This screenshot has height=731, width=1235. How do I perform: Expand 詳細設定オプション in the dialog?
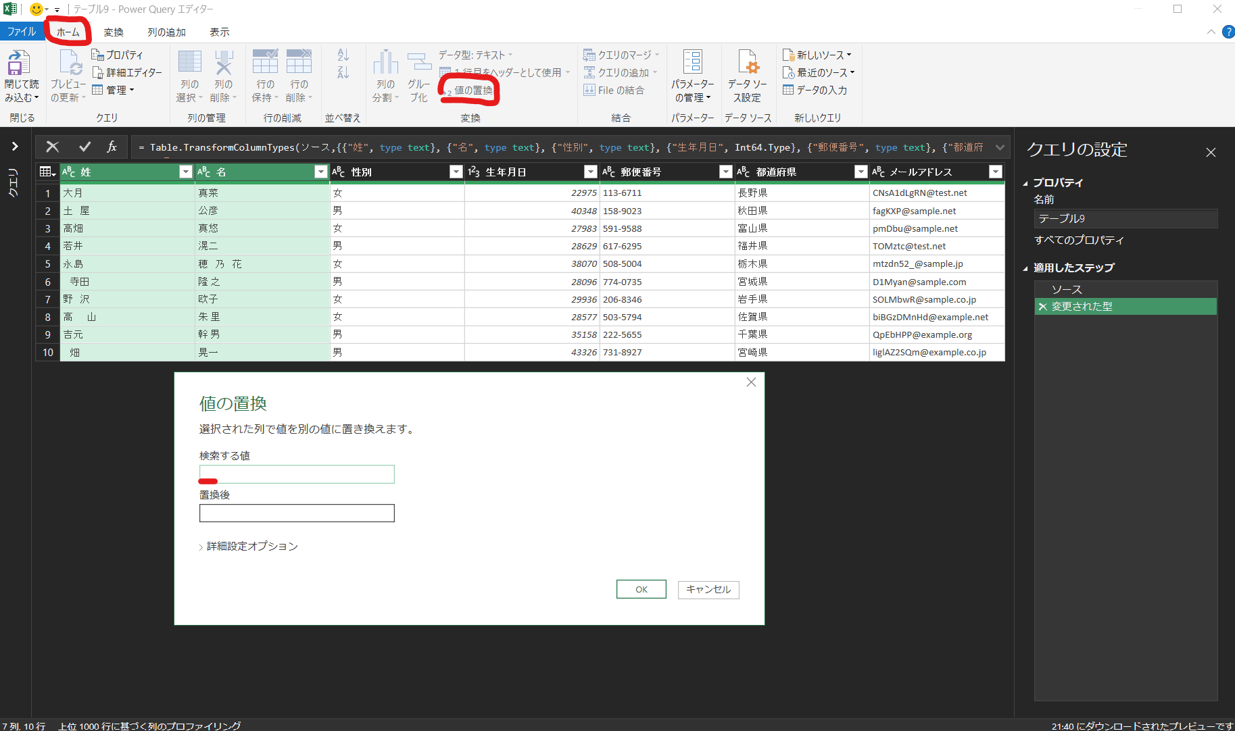(248, 547)
